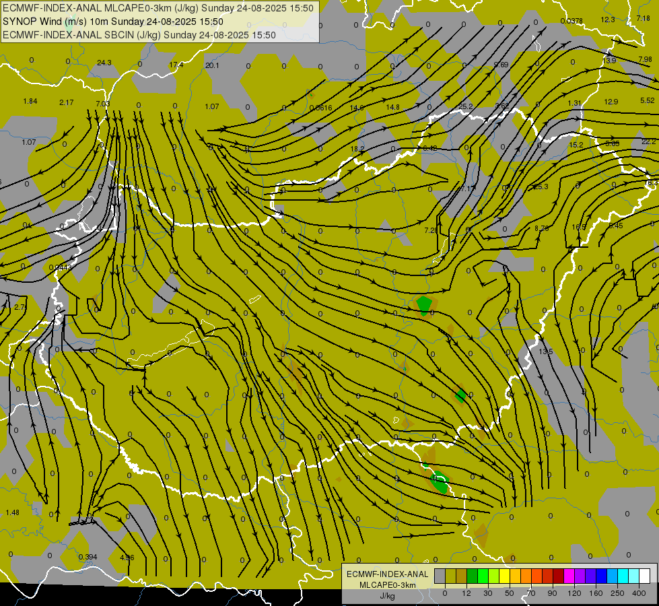Image resolution: width=659 pixels, height=606 pixels.
Task: Click legend tick label 250
Action: tap(617, 593)
